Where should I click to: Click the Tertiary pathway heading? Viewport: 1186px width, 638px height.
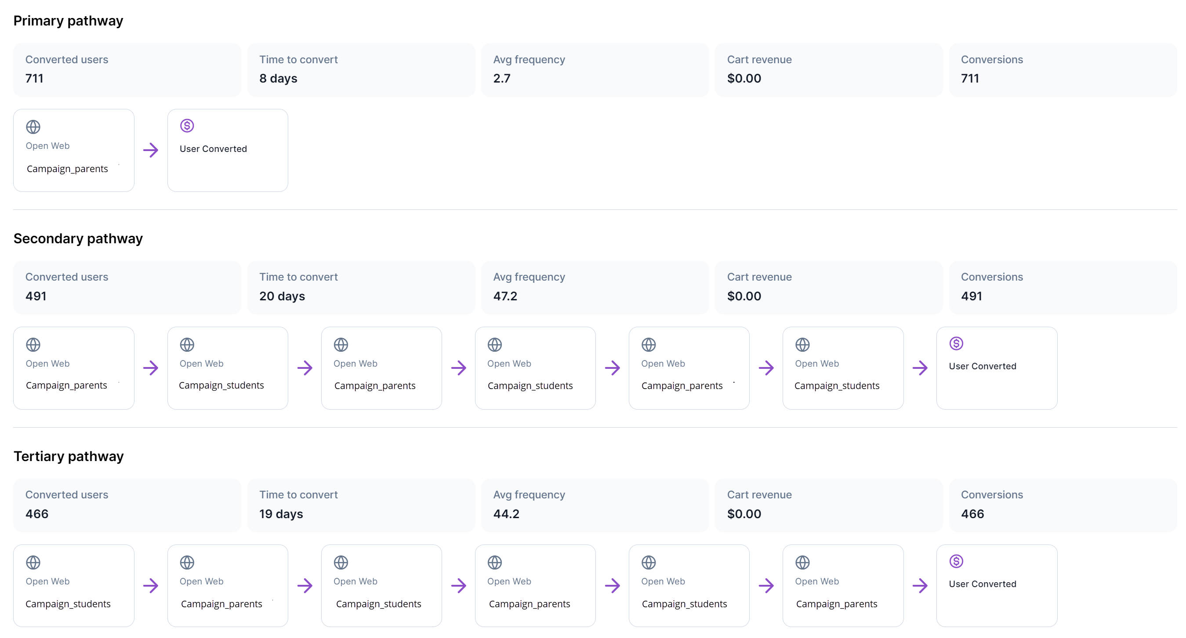click(69, 456)
